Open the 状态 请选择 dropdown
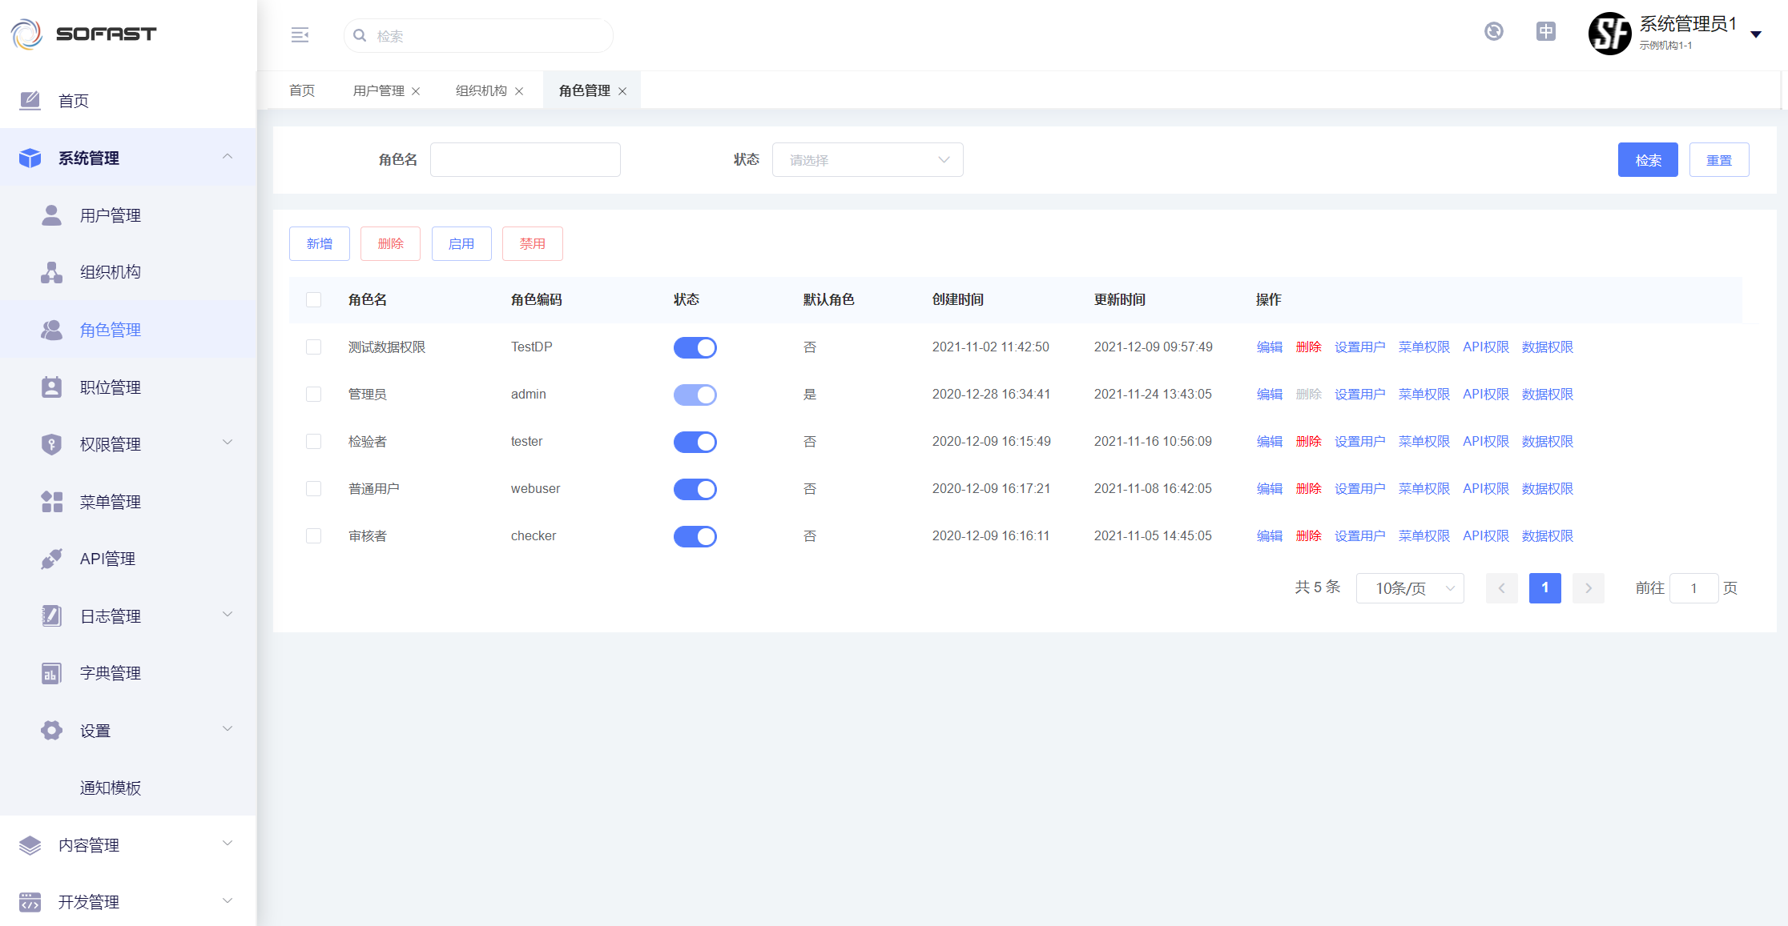This screenshot has height=926, width=1788. click(x=867, y=160)
